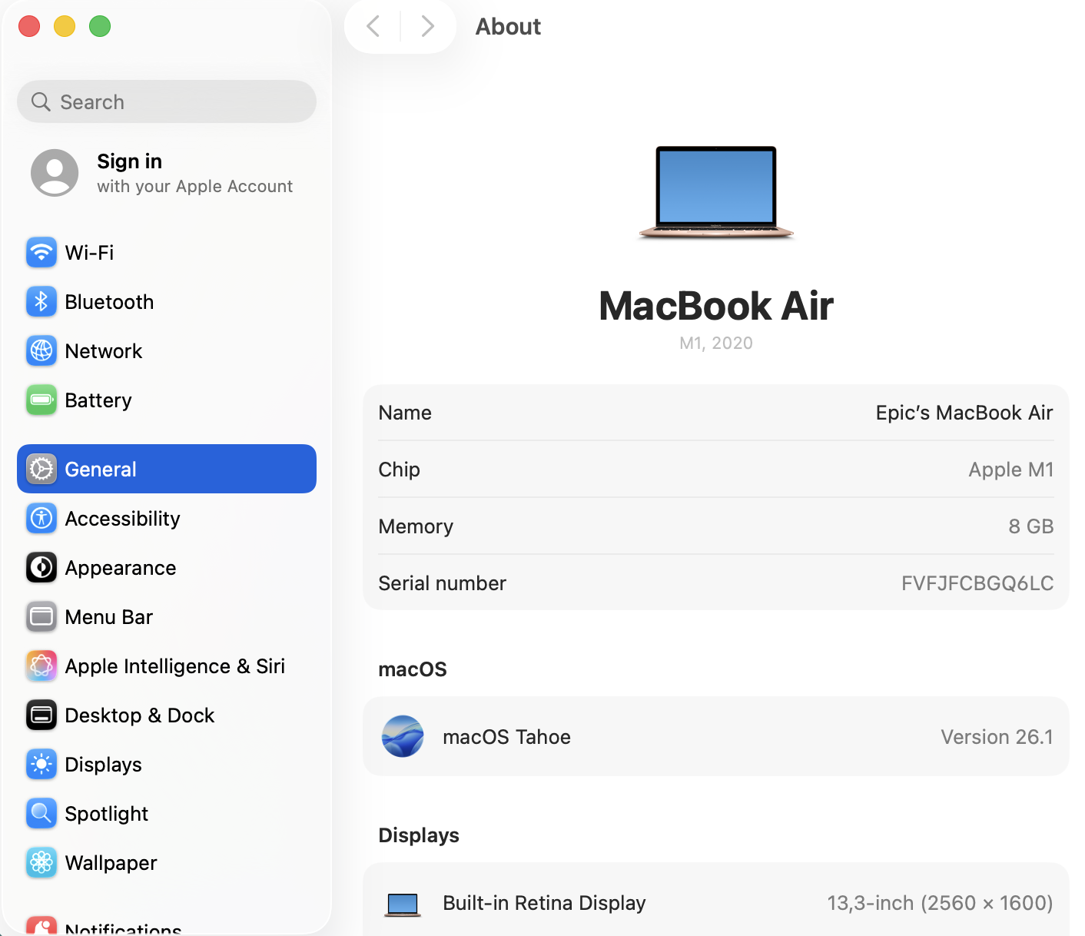Click the green zoom window button

100,26
